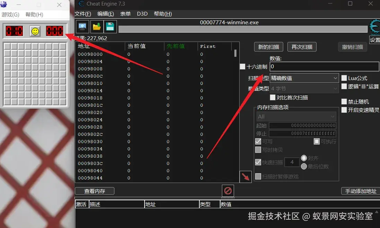The height and width of the screenshot is (228, 380).
Task: Open a cheat table with folder icon
Action: pyautogui.click(x=96, y=26)
